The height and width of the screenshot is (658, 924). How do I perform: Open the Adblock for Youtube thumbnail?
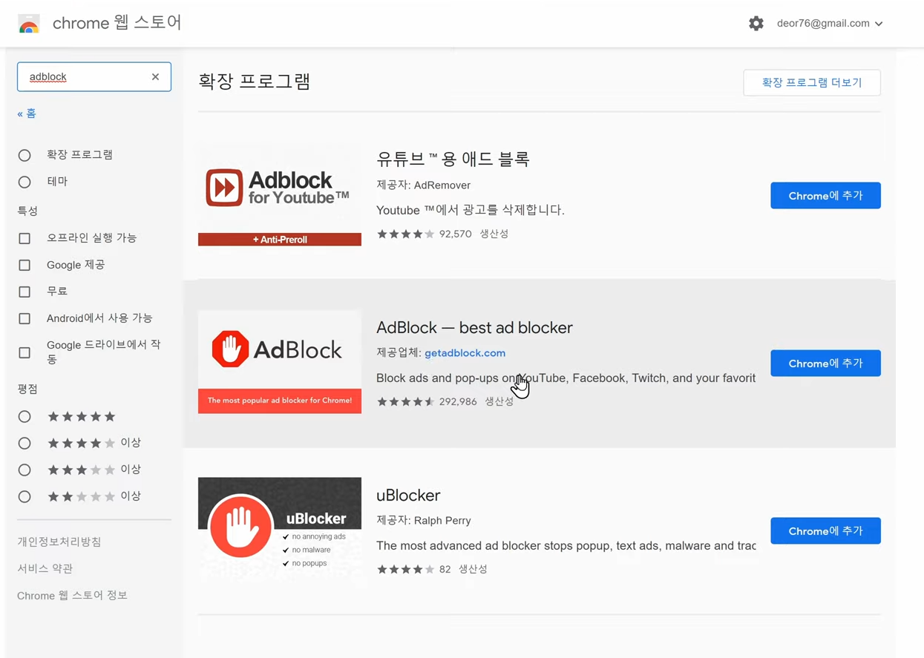(x=280, y=196)
